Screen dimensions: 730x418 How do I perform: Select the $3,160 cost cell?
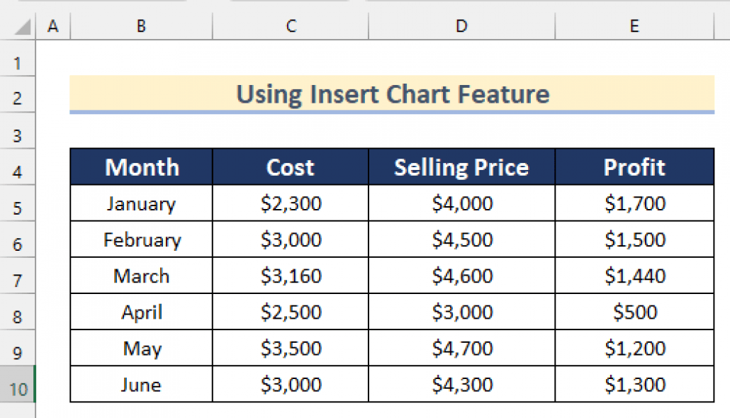click(291, 276)
